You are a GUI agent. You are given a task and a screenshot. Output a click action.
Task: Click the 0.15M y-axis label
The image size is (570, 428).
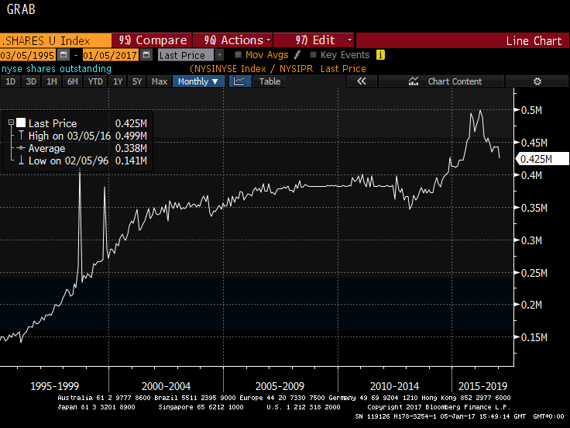534,337
